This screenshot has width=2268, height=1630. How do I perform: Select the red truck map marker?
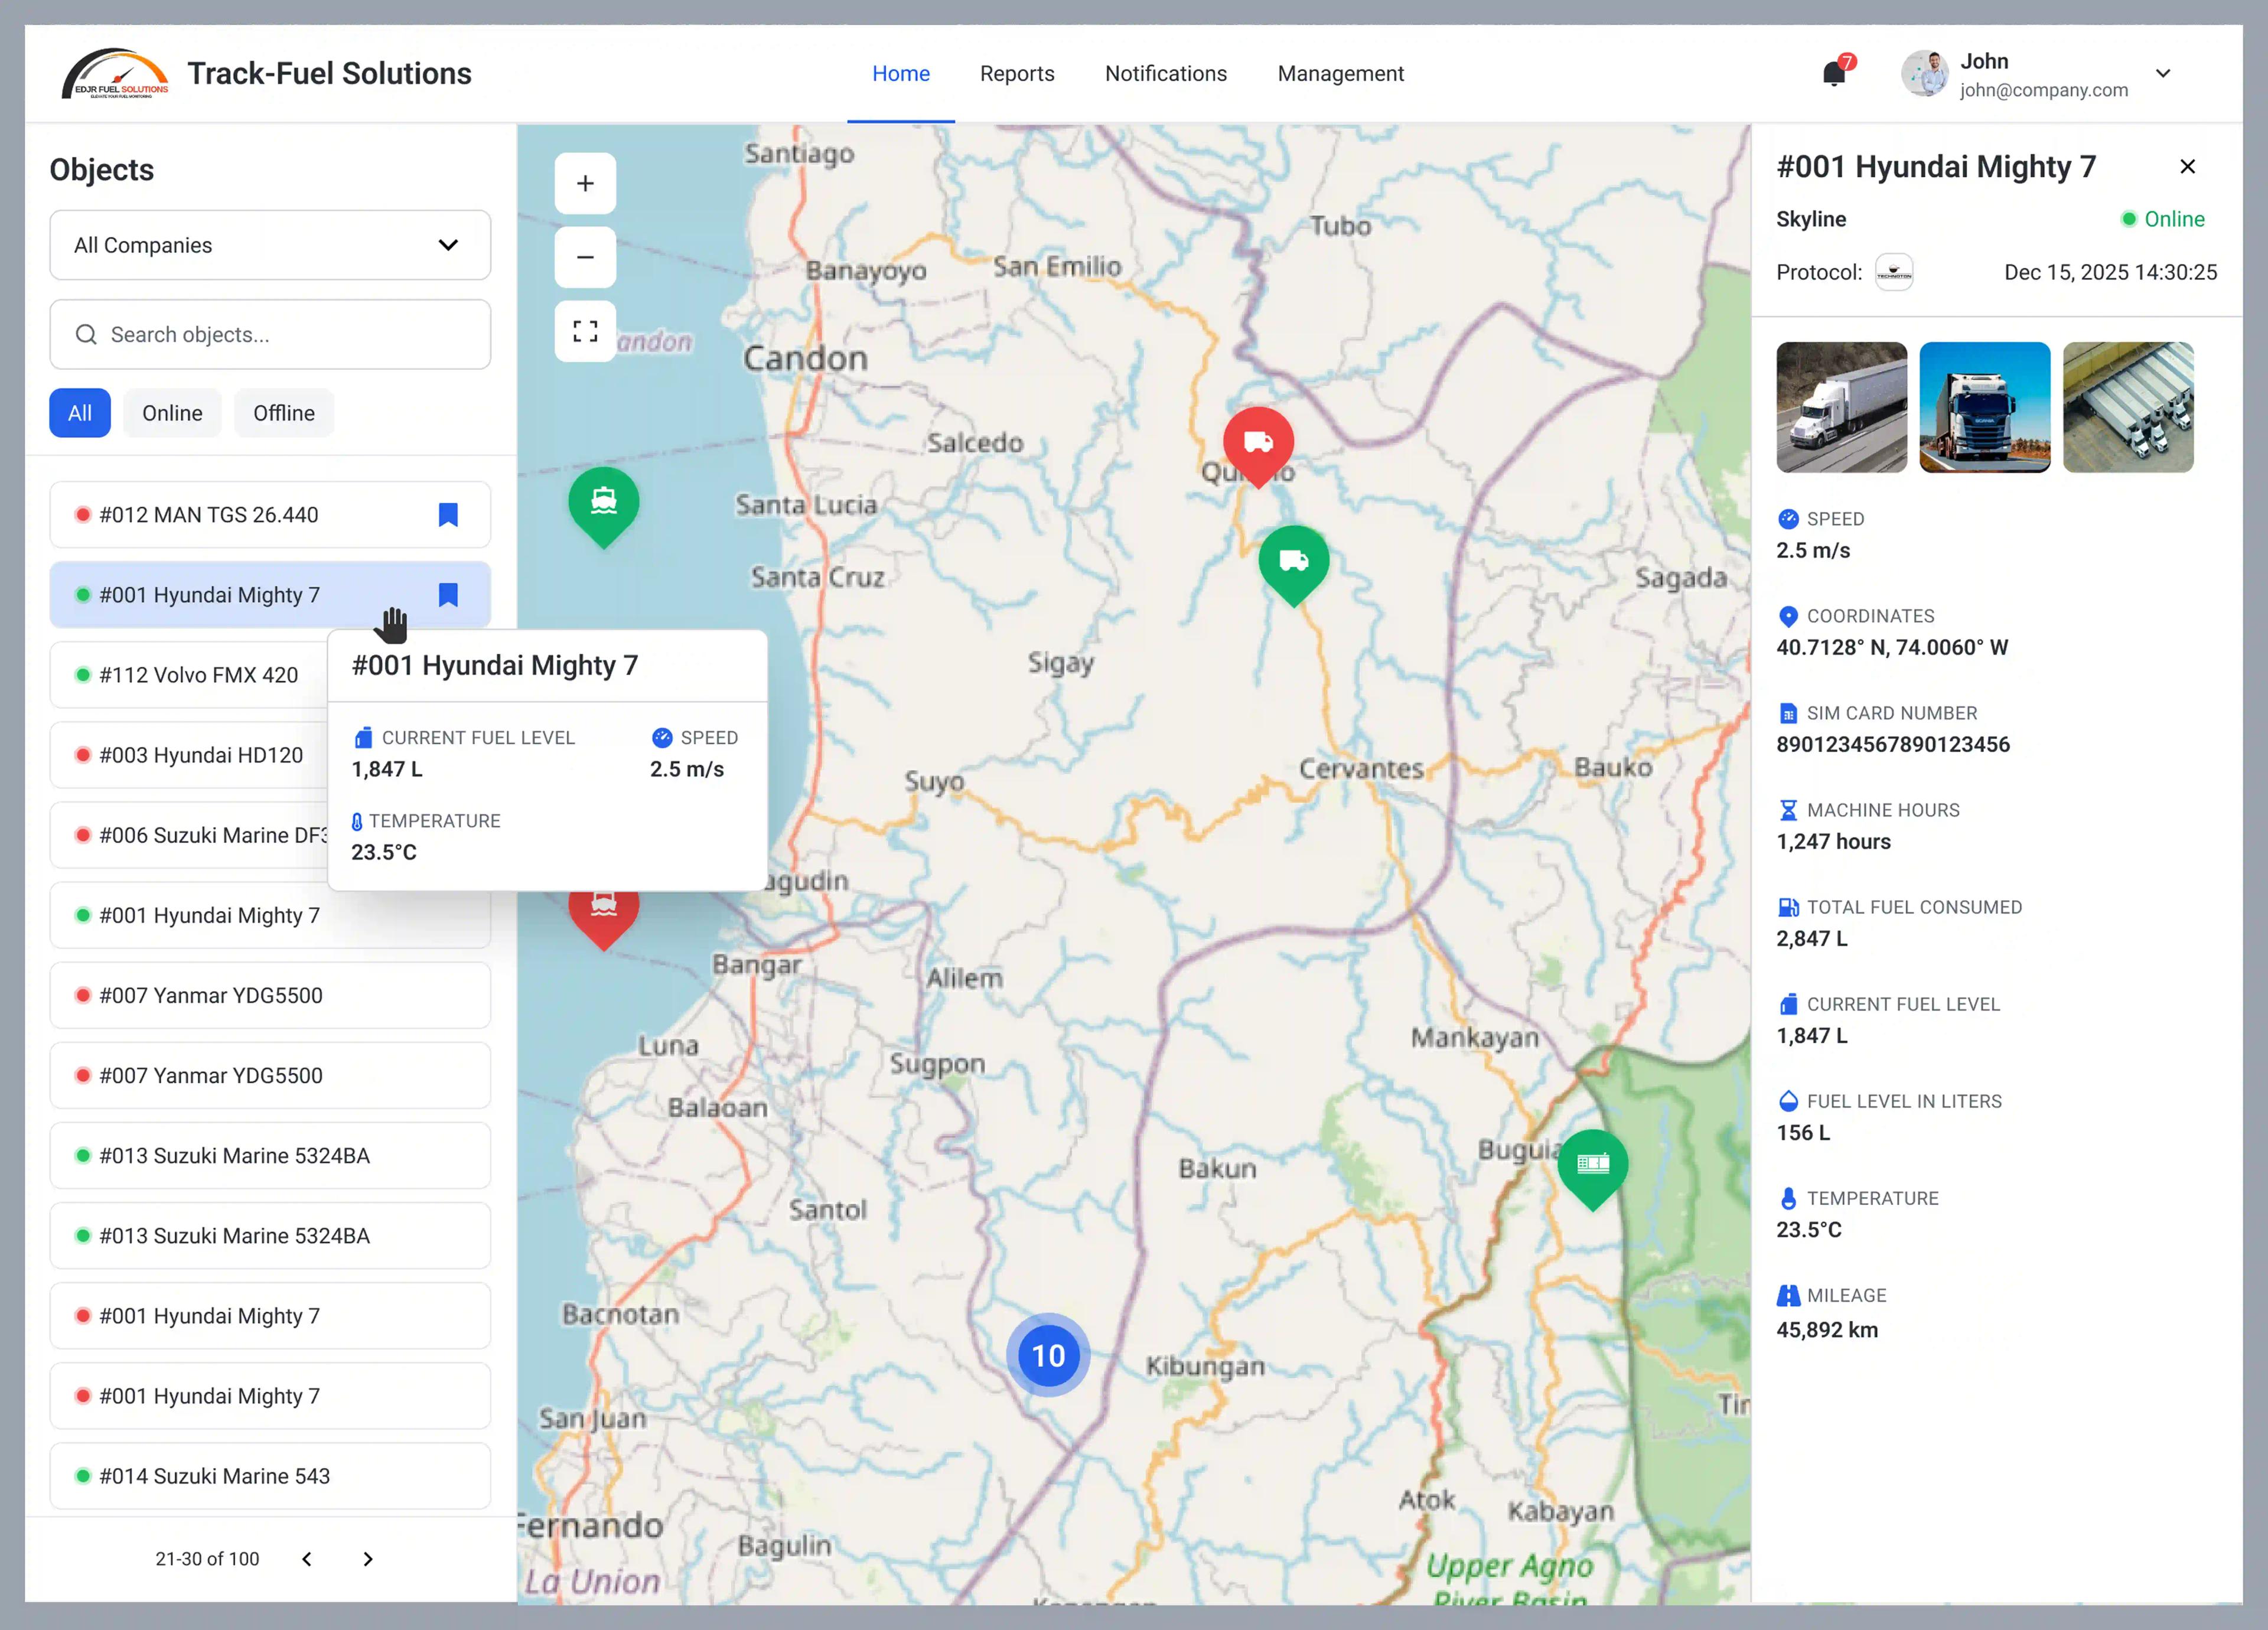[1258, 442]
